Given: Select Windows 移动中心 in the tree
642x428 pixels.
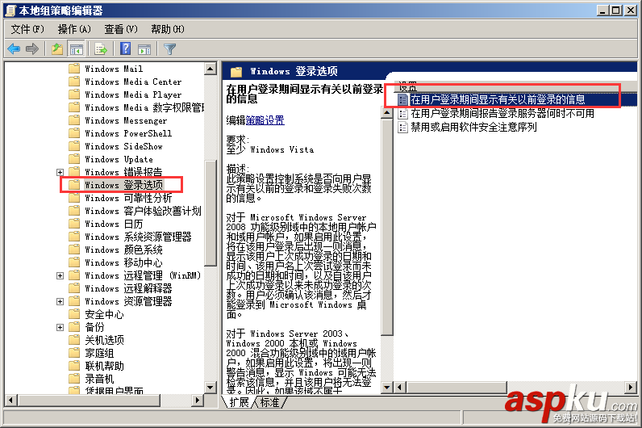Looking at the screenshot, I should click(123, 262).
